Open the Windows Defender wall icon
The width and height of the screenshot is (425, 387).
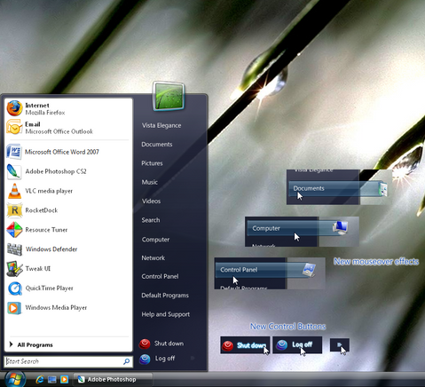pos(14,249)
